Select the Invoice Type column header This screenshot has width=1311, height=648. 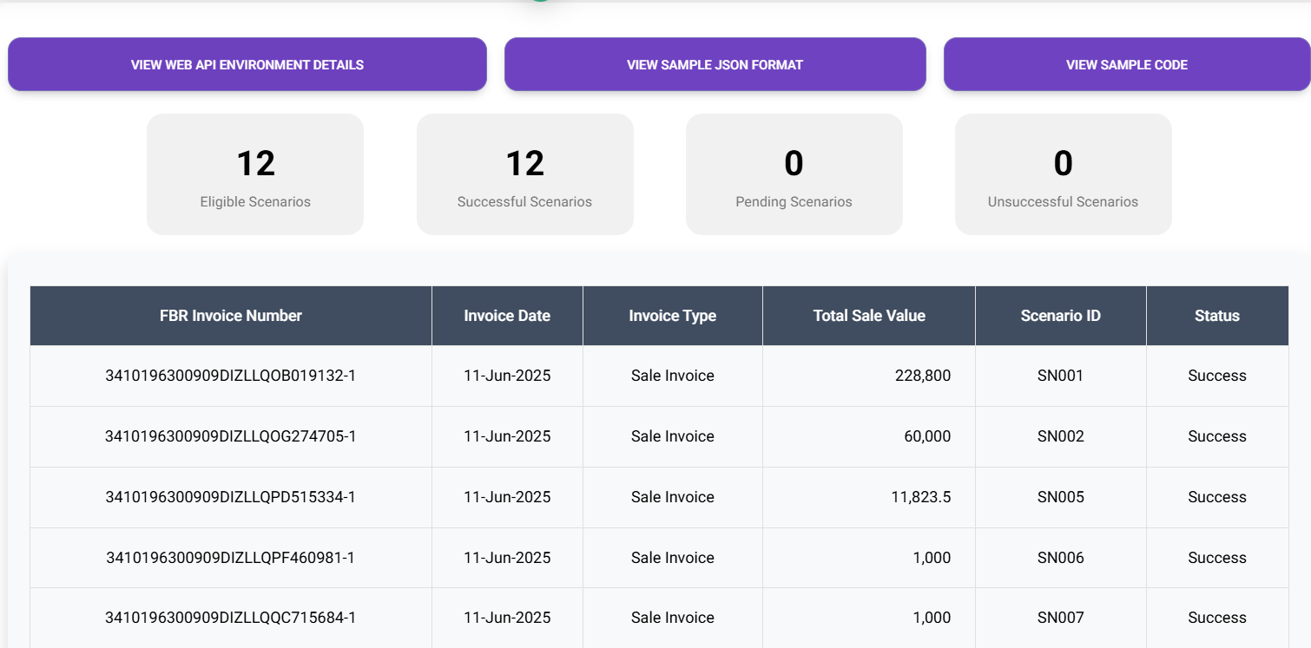coord(672,316)
